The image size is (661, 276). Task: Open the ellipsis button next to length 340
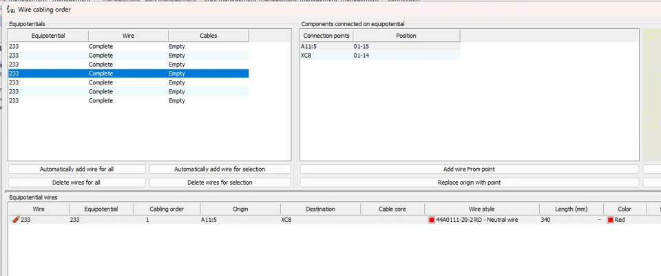[598, 220]
